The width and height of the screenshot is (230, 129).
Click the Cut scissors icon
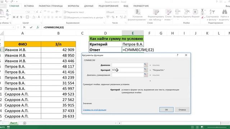[7, 11]
